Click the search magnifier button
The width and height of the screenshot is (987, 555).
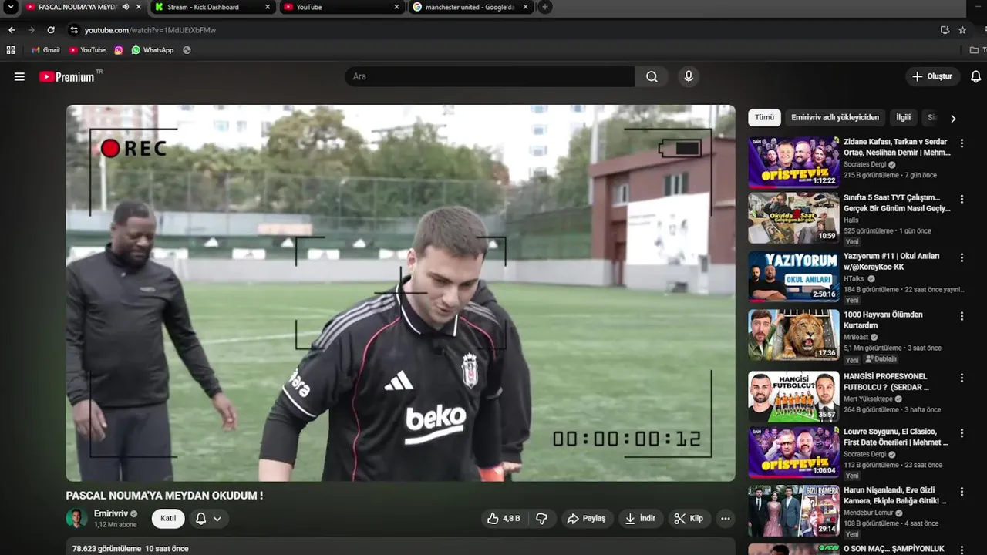[652, 76]
